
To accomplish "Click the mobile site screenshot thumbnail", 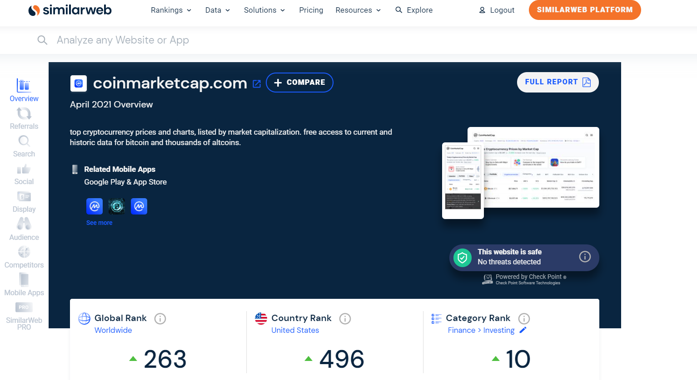I will (463, 180).
